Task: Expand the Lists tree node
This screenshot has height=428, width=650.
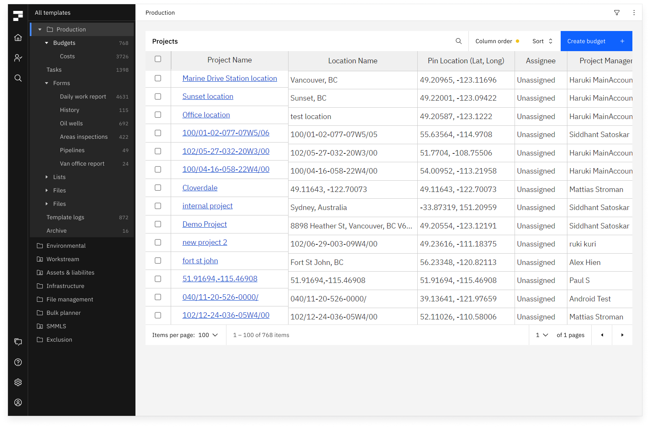Action: pos(47,177)
